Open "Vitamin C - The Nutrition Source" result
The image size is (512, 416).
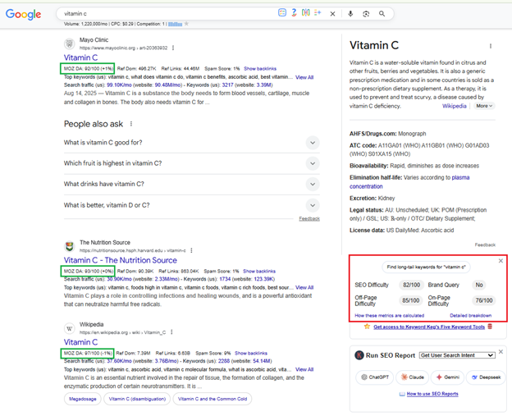120,260
